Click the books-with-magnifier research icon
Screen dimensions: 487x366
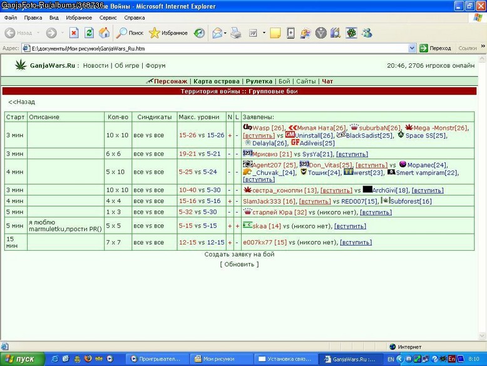(336, 33)
